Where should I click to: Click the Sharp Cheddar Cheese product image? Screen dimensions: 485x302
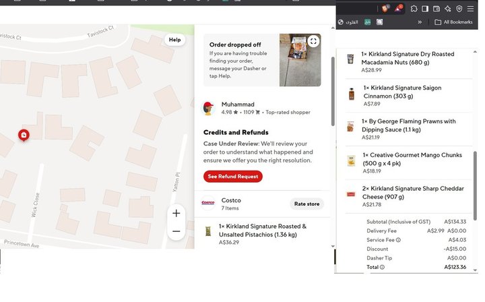[351, 194]
